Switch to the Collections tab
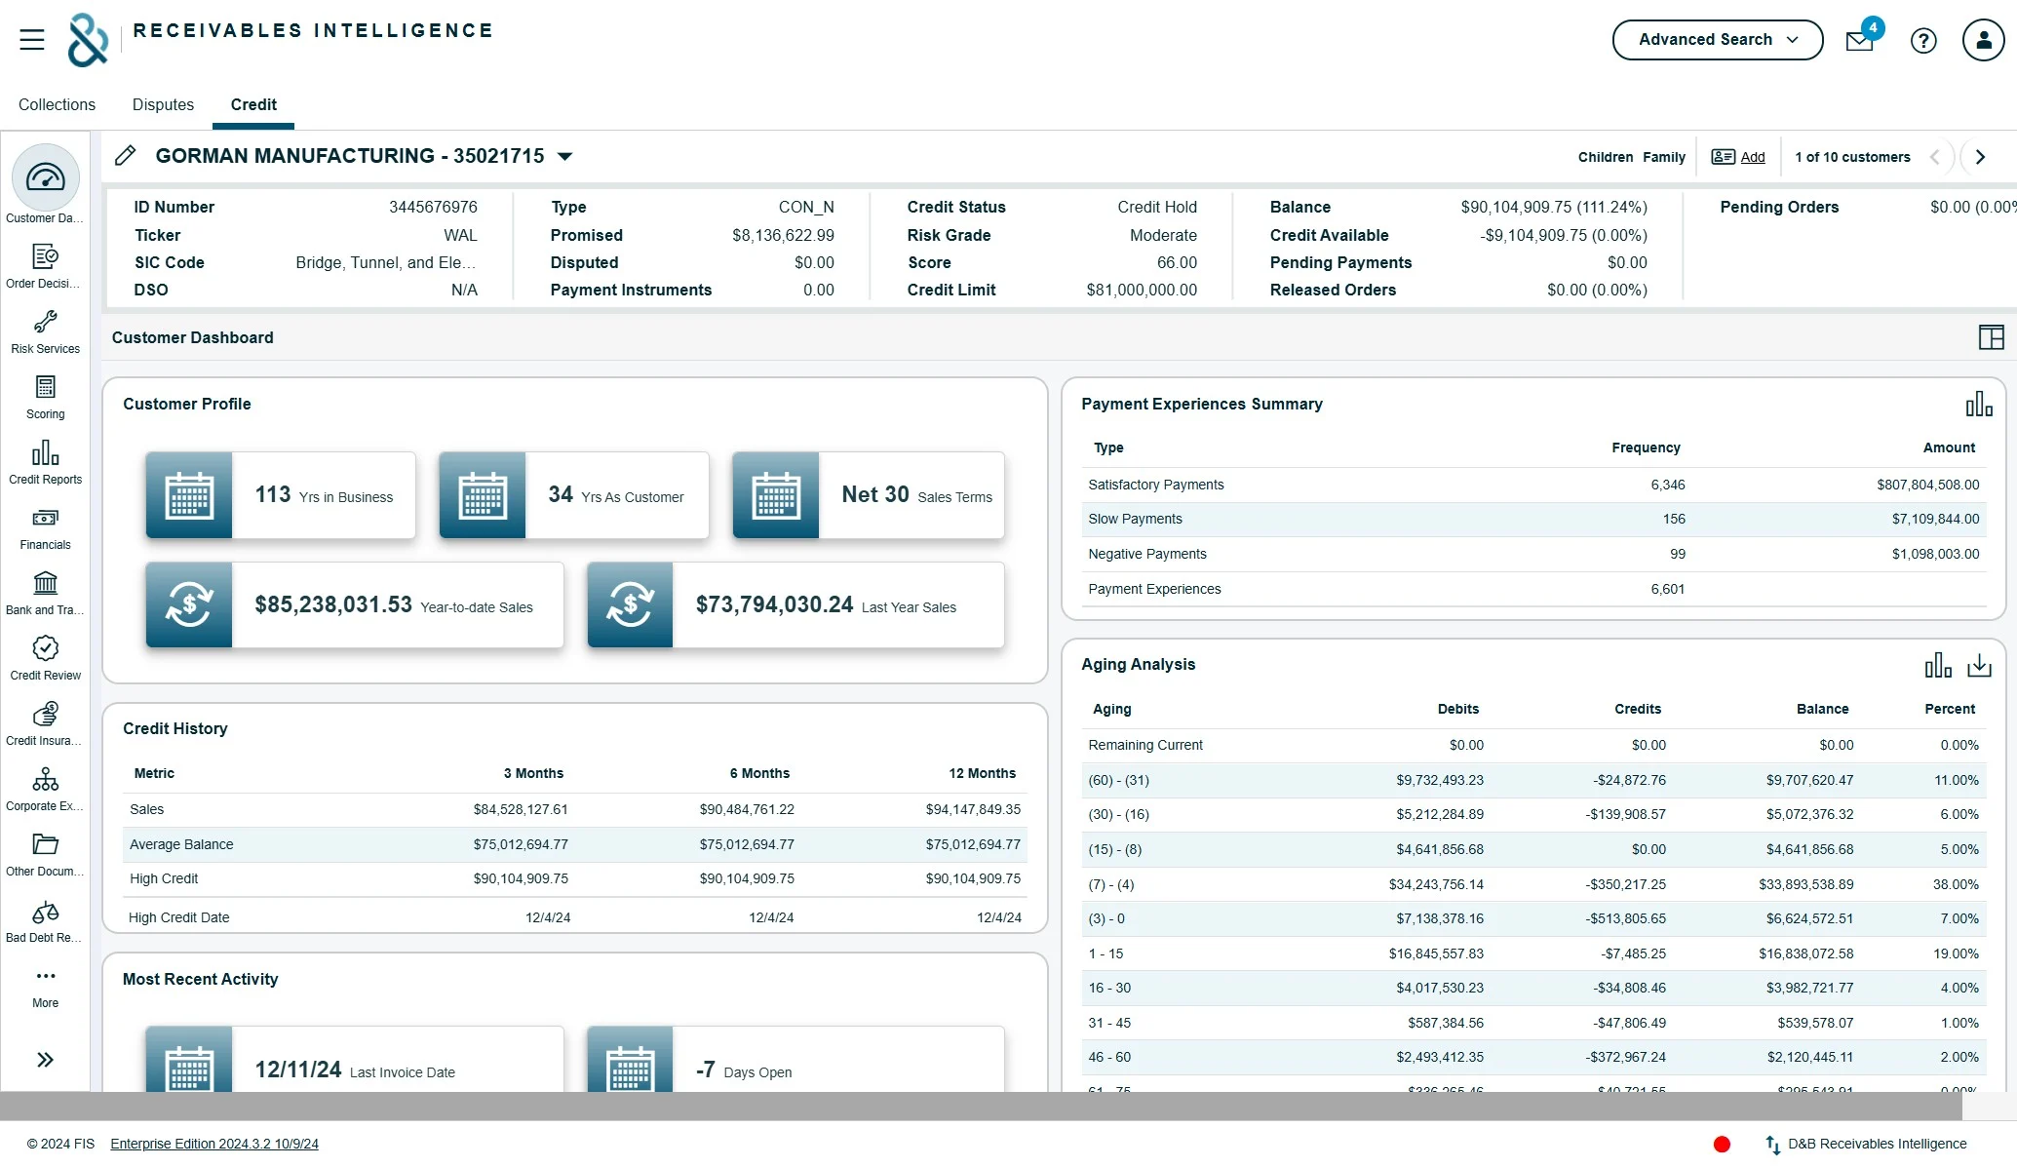Screen dimensions: 2017x1167 tap(57, 104)
